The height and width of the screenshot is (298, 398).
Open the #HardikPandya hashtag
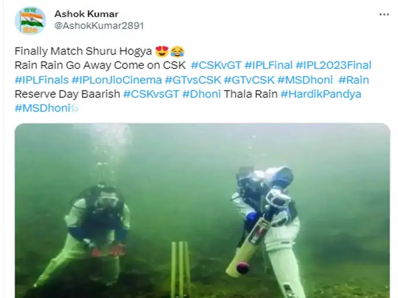pyautogui.click(x=321, y=94)
